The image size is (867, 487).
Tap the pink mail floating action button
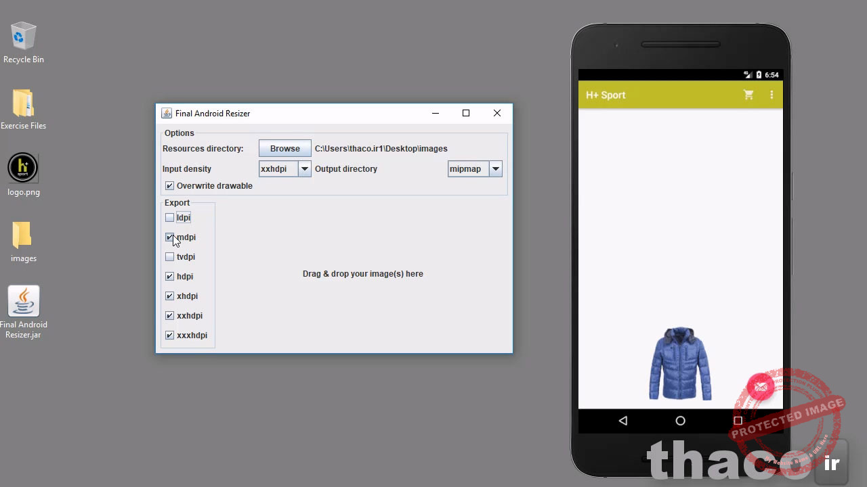tap(760, 387)
